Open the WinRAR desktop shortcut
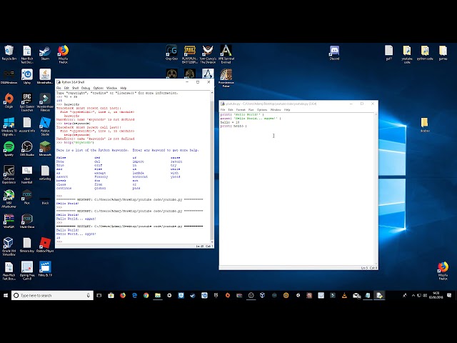The height and width of the screenshot is (343, 457). tap(9, 221)
